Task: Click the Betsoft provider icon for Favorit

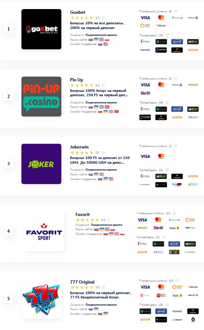Action: pyautogui.click(x=174, y=252)
